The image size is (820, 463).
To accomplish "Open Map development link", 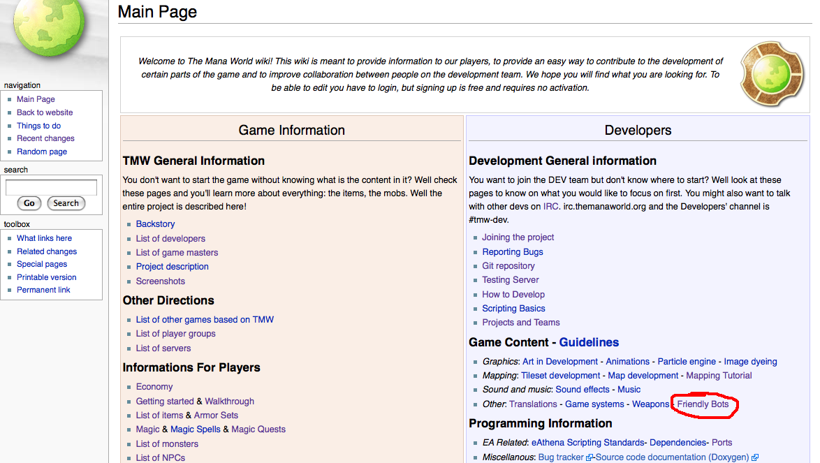I will tap(643, 376).
